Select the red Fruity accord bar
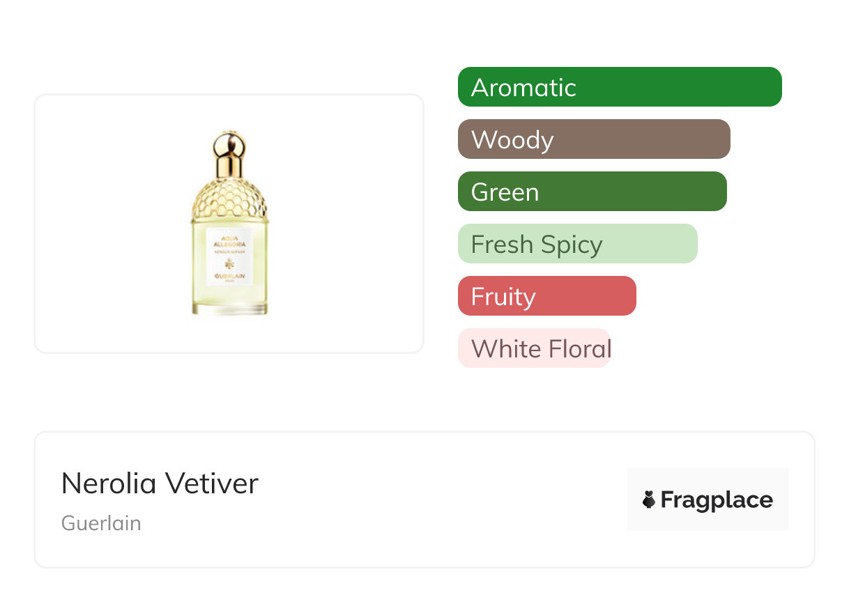The image size is (849, 602). [546, 296]
